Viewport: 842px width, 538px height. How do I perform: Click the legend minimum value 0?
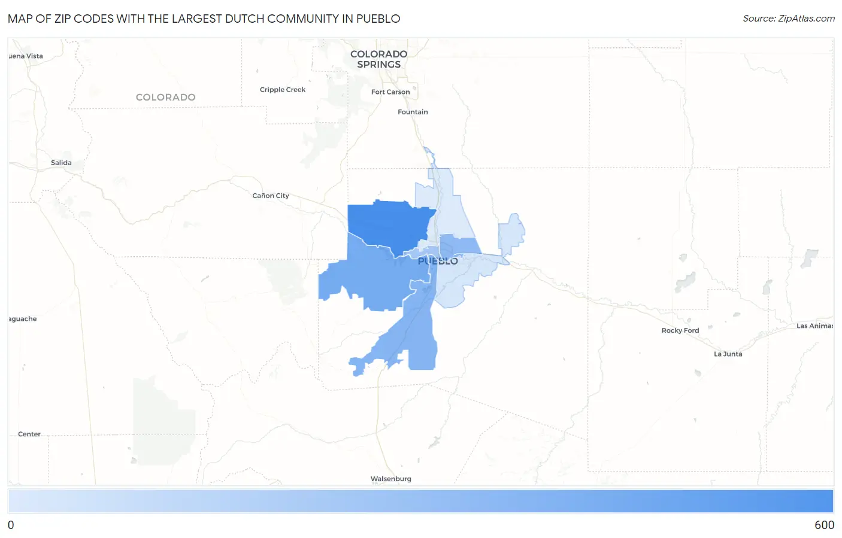click(11, 525)
